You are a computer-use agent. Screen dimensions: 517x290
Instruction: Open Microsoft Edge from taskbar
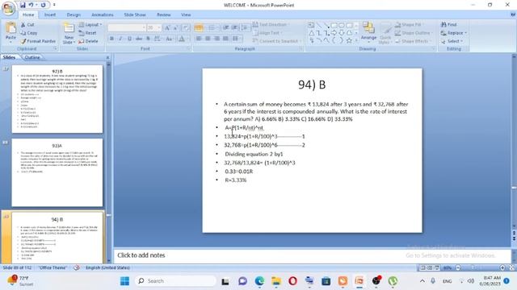click(259, 281)
